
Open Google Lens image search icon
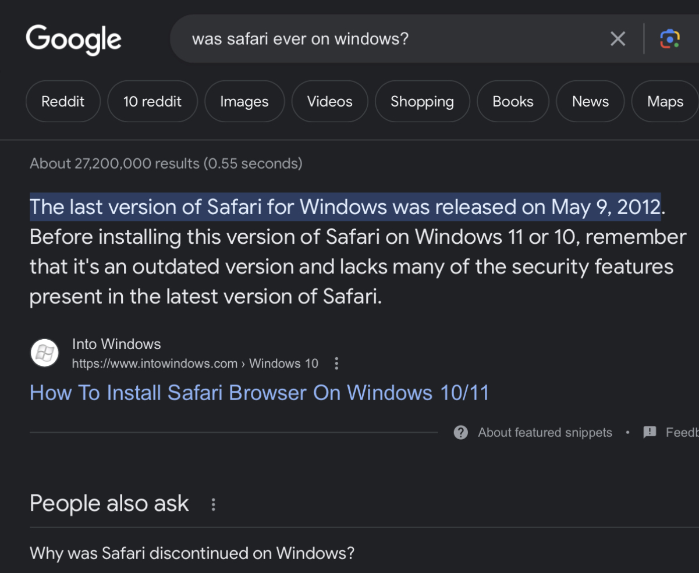[x=670, y=39]
